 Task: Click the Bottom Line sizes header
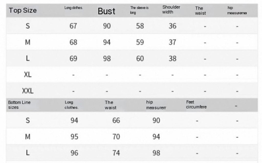[19, 105]
